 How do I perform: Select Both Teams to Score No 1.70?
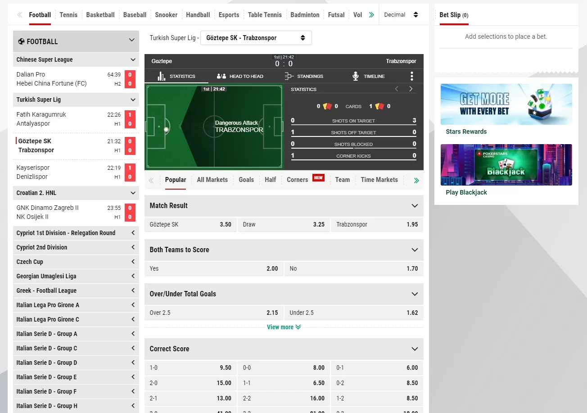[x=354, y=268]
